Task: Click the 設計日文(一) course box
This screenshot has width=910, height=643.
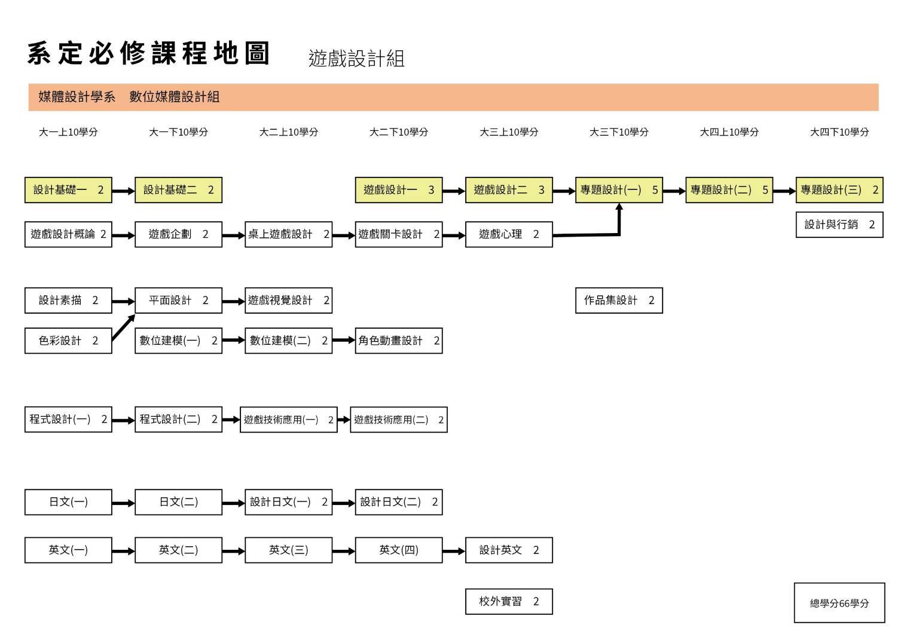Action: click(x=288, y=502)
